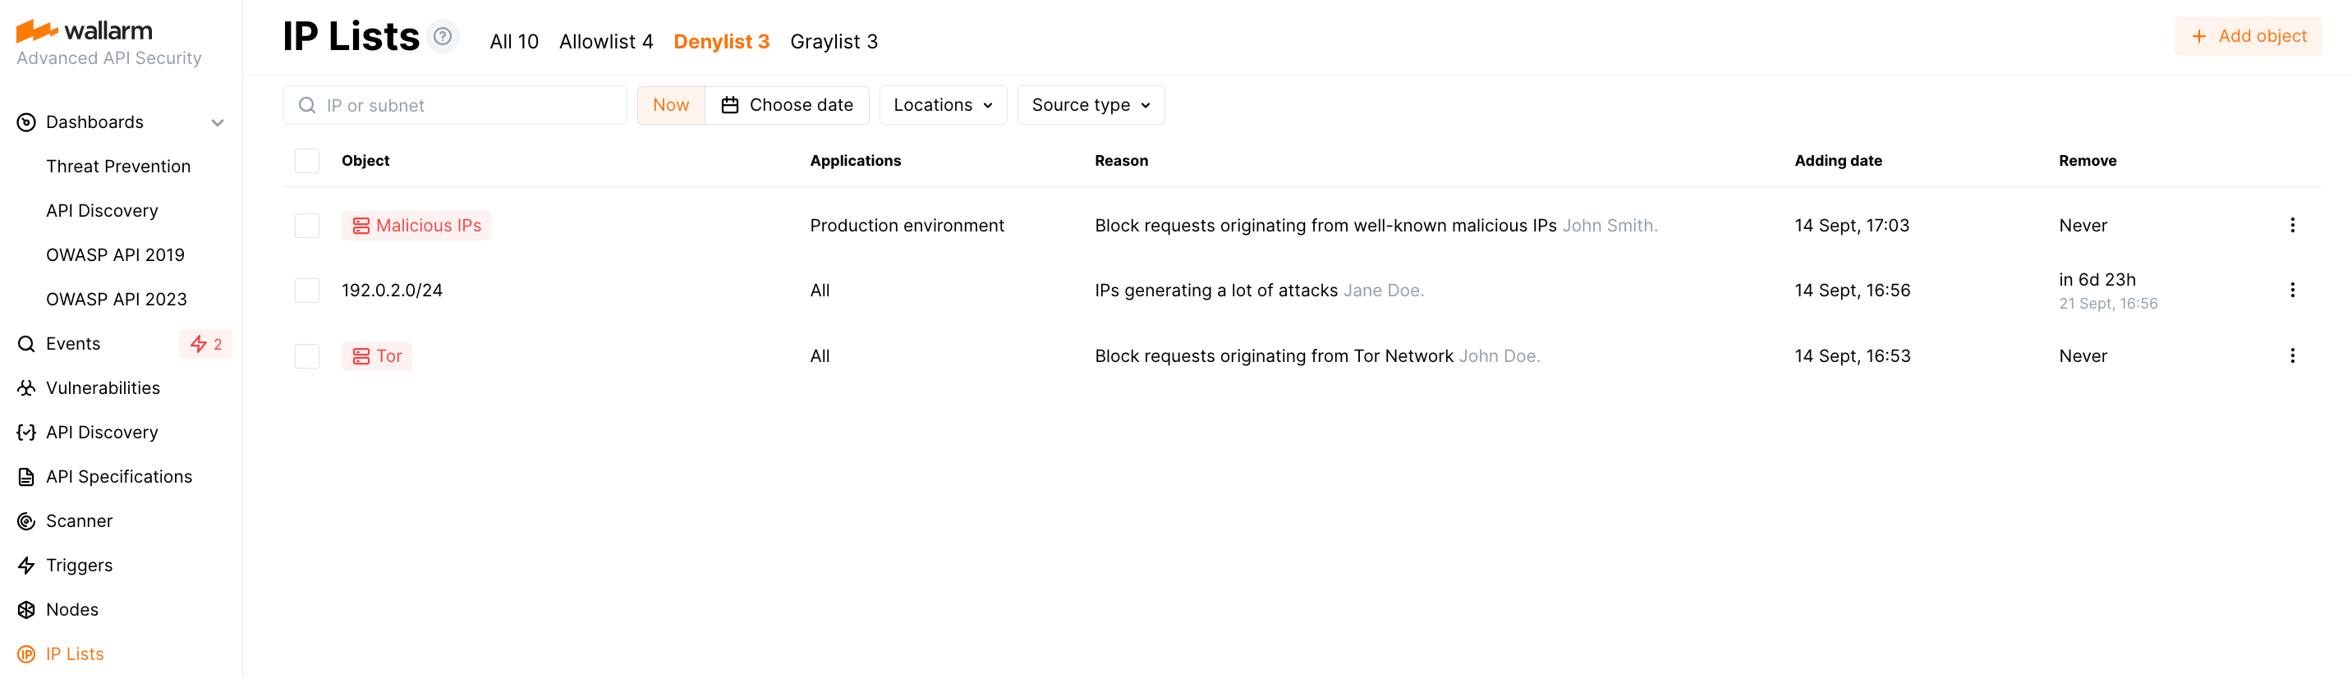Open the Source type dropdown

1090,105
